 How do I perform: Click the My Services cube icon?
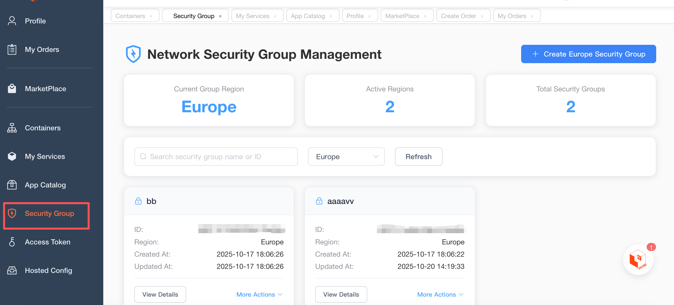[12, 156]
